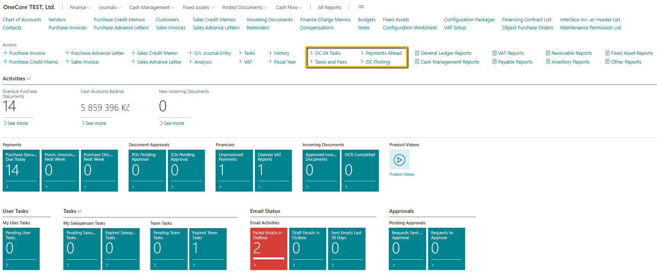Screen dimensions: 657x278
Task: Open Inventory Reports document icon
Action: coord(548,62)
